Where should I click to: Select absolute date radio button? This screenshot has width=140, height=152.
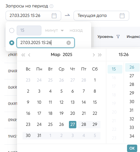12,43
